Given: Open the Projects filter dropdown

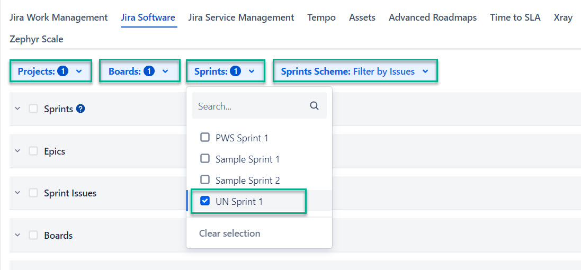Looking at the screenshot, I should pos(50,71).
